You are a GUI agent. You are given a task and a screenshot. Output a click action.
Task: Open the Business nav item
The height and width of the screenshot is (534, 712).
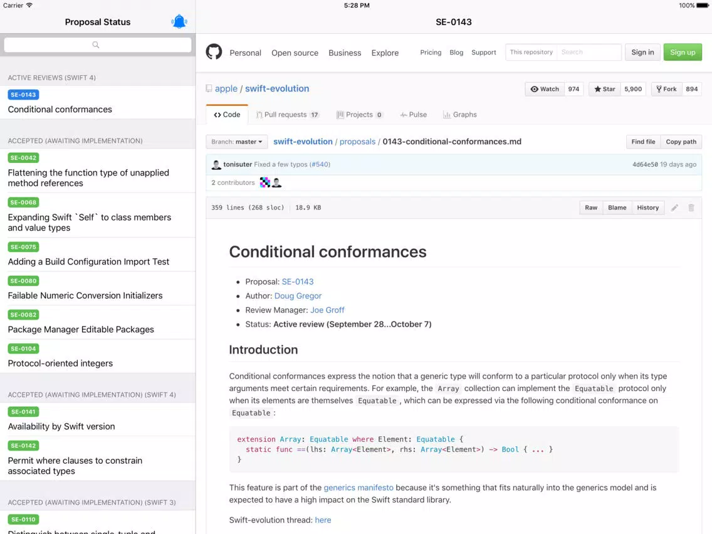point(345,53)
